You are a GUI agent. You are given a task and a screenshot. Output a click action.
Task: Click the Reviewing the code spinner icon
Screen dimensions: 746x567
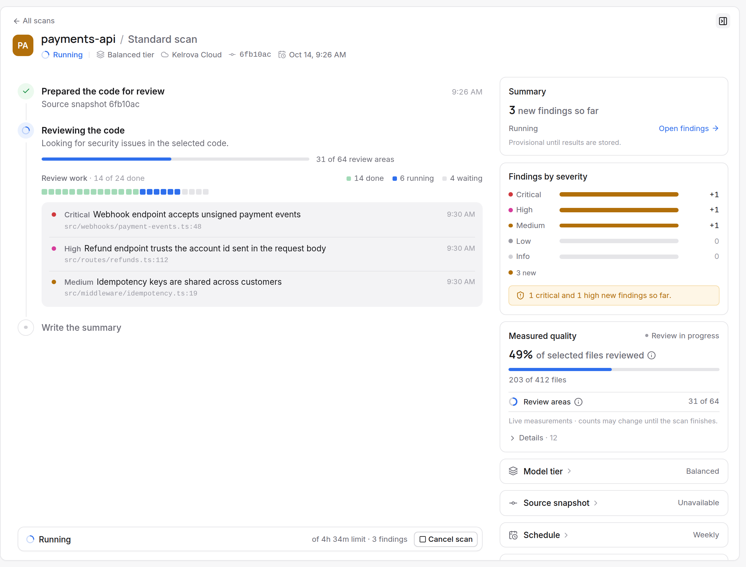(26, 130)
